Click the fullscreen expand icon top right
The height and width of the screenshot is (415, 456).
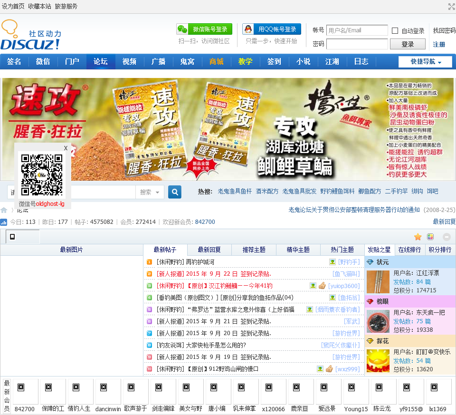tap(452, 6)
